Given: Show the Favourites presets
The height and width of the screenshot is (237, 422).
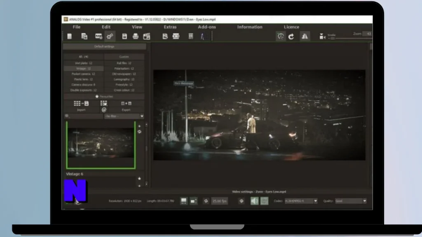Looking at the screenshot, I should tap(104, 96).
